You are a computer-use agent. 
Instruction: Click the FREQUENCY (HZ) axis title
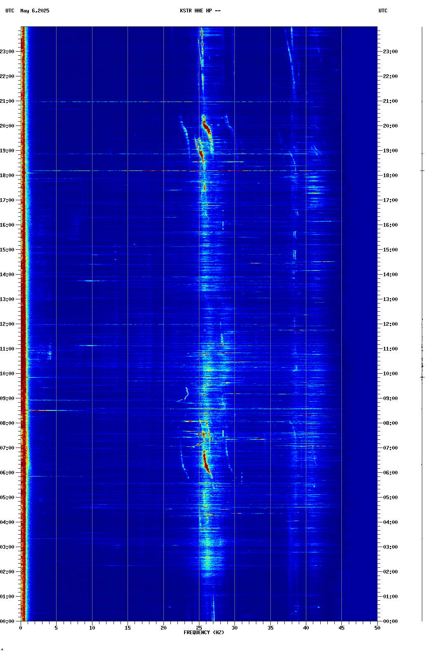(204, 633)
